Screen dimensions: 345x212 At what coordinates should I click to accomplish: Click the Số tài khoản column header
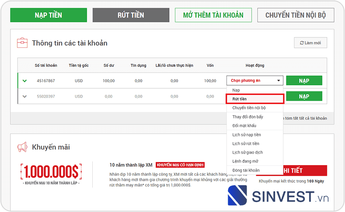click(46, 65)
